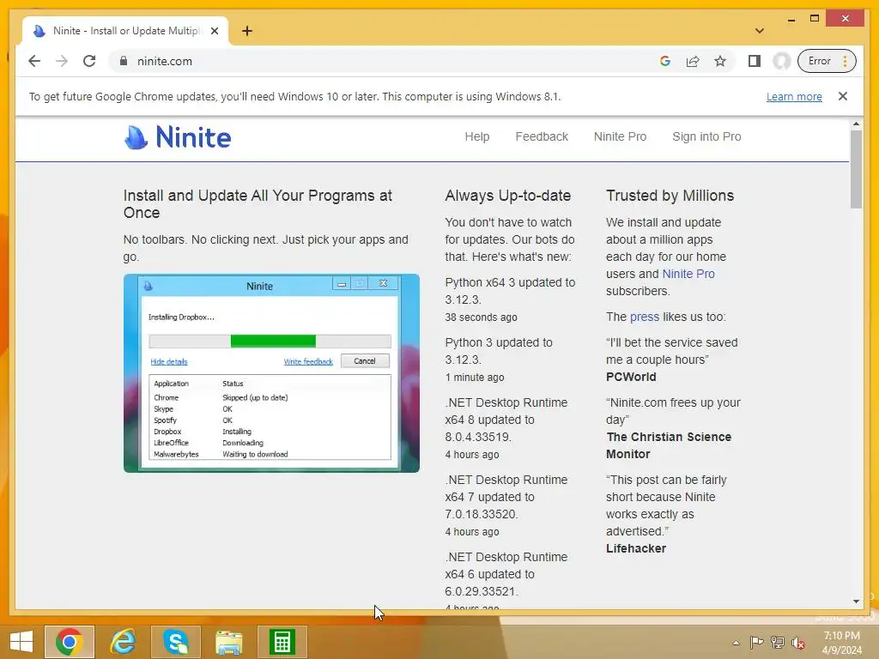Viewport: 879px width, 659px height.
Task: Open File Explorer from the taskbar
Action: (229, 642)
